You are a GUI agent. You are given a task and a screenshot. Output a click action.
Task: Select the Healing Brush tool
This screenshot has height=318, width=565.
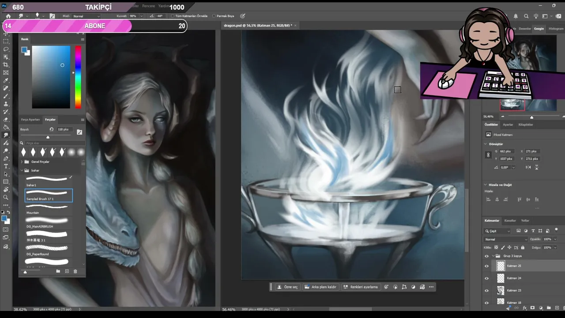pos(6,88)
